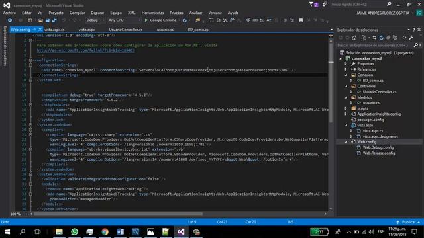The width and height of the screenshot is (424, 238).
Task: Open the Proyecto menu
Action: pos(56,13)
